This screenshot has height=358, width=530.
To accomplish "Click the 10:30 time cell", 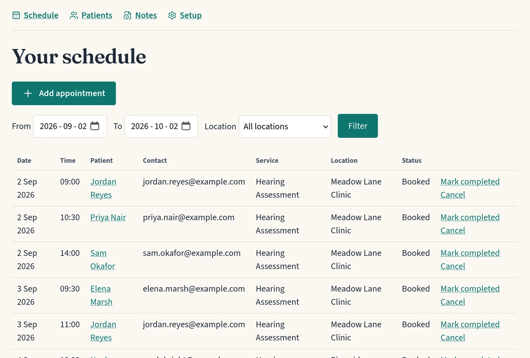I will point(70,218).
